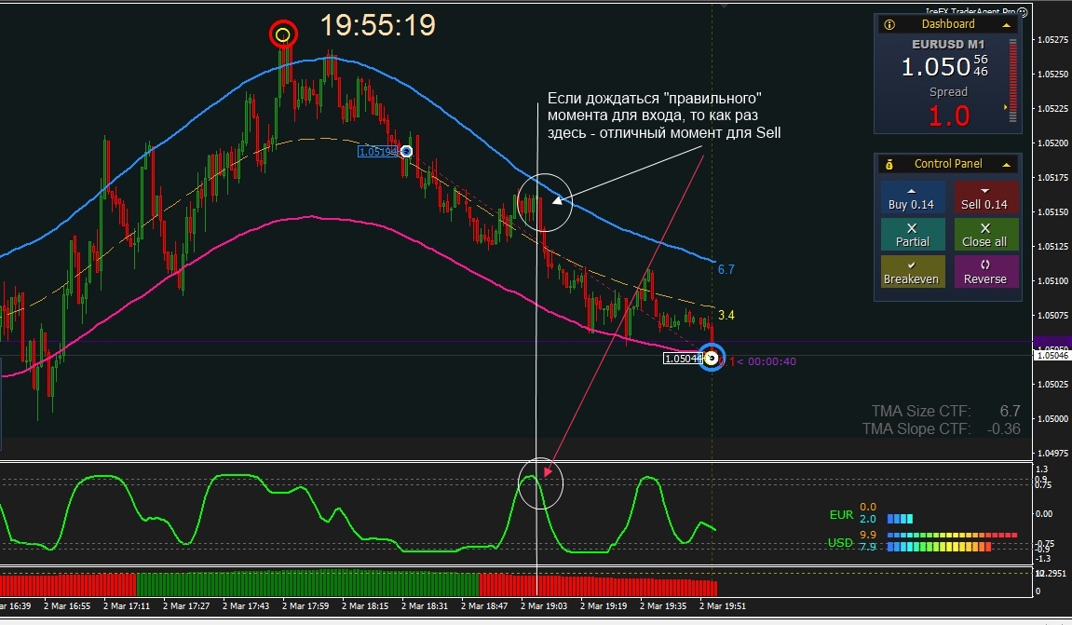1072x625 pixels.
Task: Click the EURUSD M1 symbol label
Action: pos(948,45)
